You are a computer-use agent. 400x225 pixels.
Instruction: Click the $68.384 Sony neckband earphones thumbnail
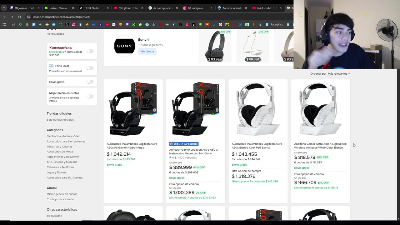coord(253,46)
